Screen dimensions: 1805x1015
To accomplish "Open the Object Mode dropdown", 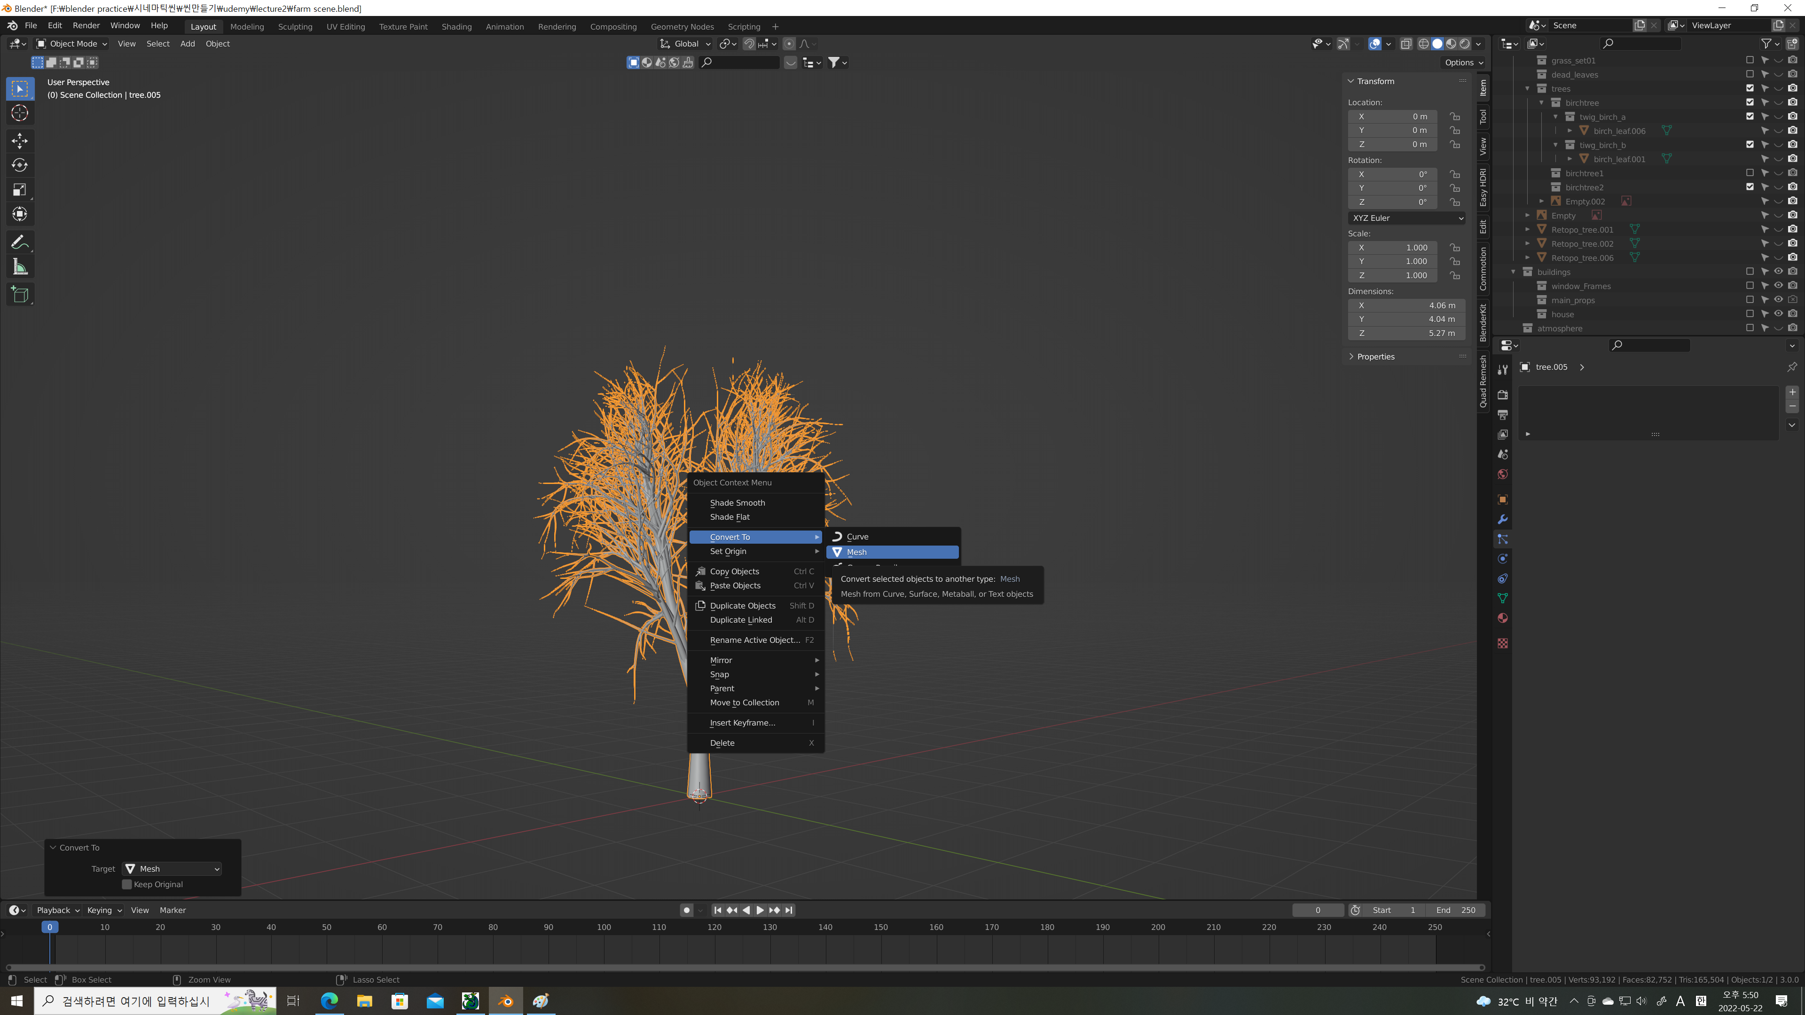I will [71, 43].
